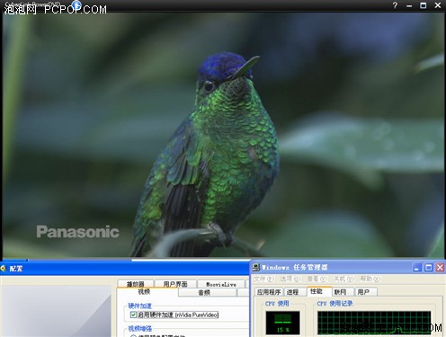Maximize the PowerDVD player window

pos(424,5)
